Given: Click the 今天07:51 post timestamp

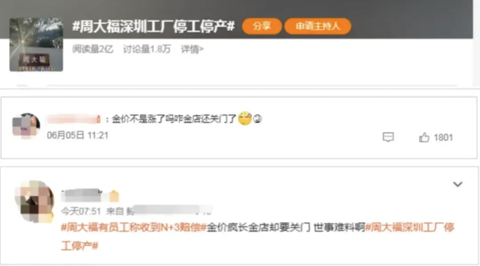Looking at the screenshot, I should pos(81,211).
